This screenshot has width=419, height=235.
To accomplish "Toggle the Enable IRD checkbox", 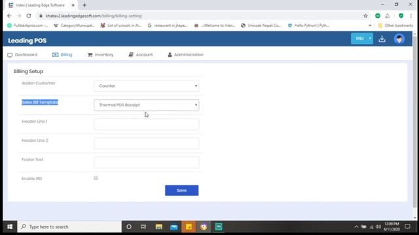I will [96, 178].
